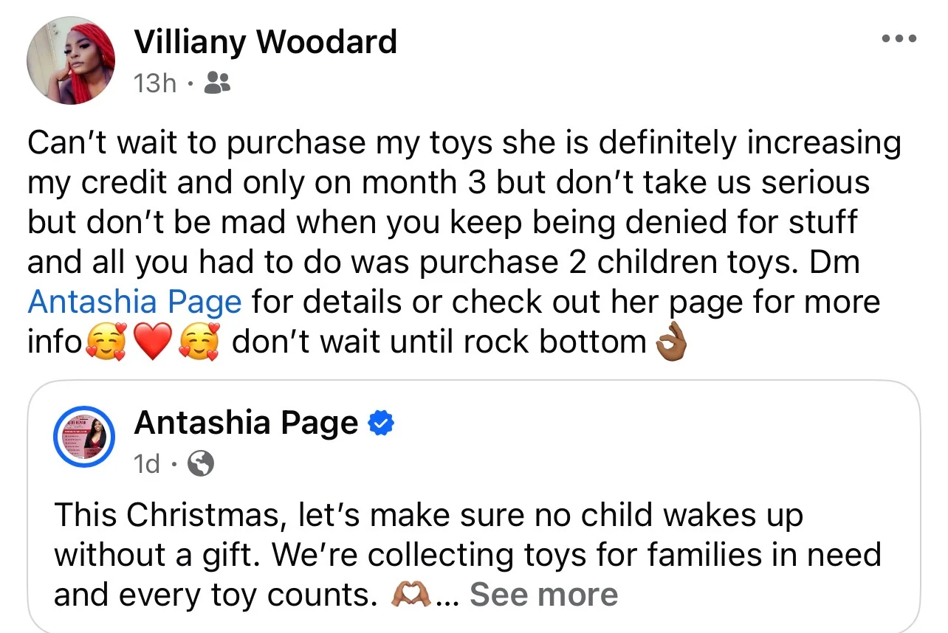Click the Villiany Woodard author name
The image size is (948, 633).
[x=265, y=42]
